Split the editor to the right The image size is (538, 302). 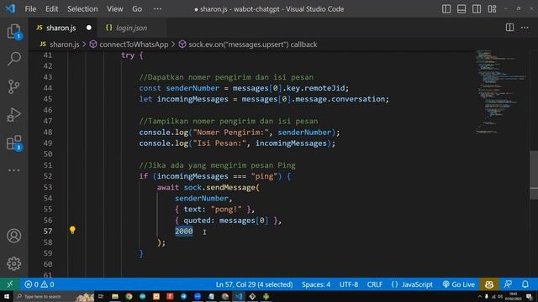(509, 28)
